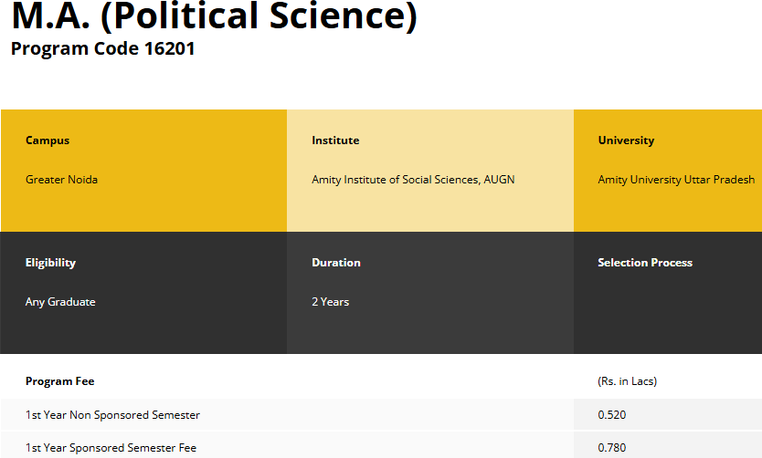
Task: Click the (Rs. in Lacs) column header
Action: pos(627,381)
